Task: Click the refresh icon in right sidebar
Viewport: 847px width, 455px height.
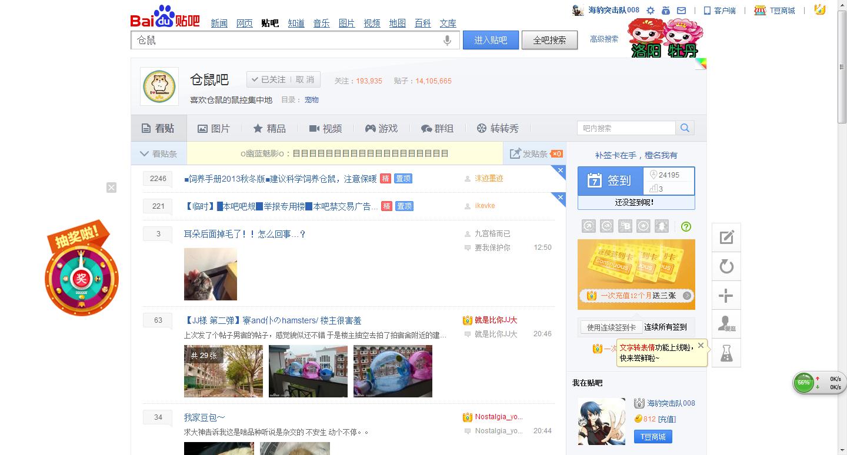Action: tap(726, 266)
